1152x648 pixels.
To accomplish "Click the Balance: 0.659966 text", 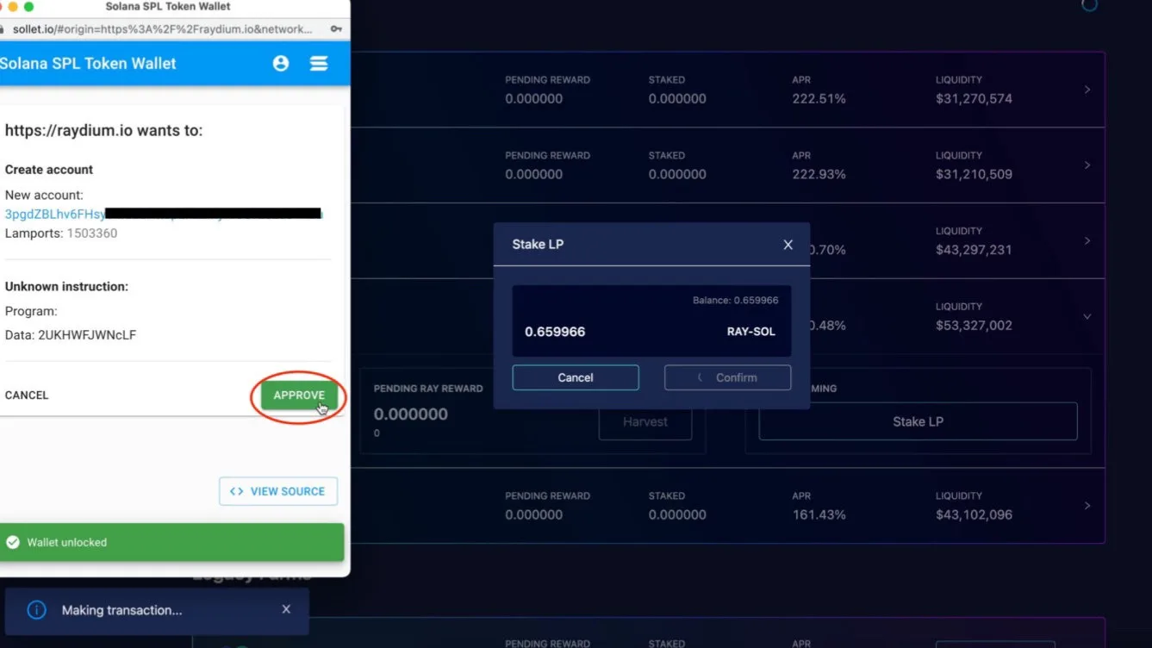I will [735, 301].
